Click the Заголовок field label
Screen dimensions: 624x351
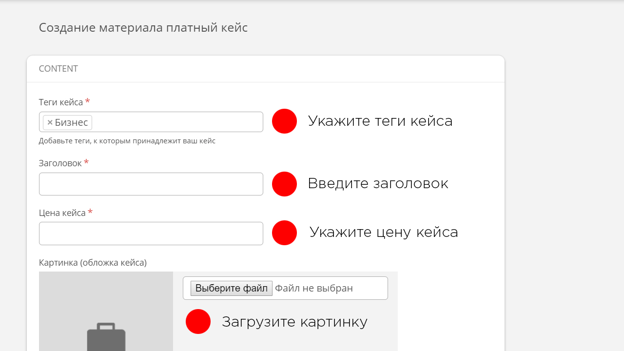point(60,163)
